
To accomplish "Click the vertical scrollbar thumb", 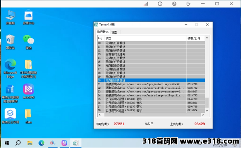I will [x=207, y=102].
